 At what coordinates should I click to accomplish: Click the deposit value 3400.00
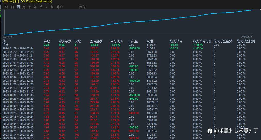[x=134, y=113]
